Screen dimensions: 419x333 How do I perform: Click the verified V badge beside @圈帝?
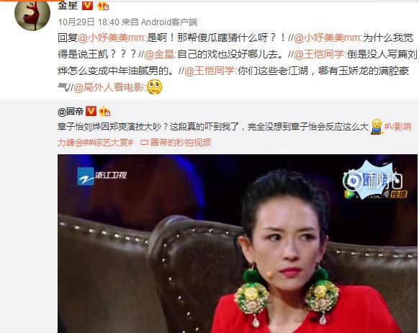[91, 111]
